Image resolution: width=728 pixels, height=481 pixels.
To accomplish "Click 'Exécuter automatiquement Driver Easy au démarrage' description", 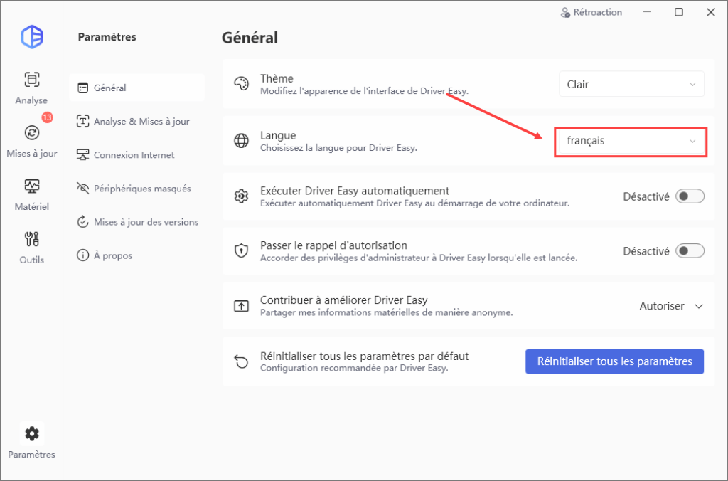I will [x=414, y=203].
